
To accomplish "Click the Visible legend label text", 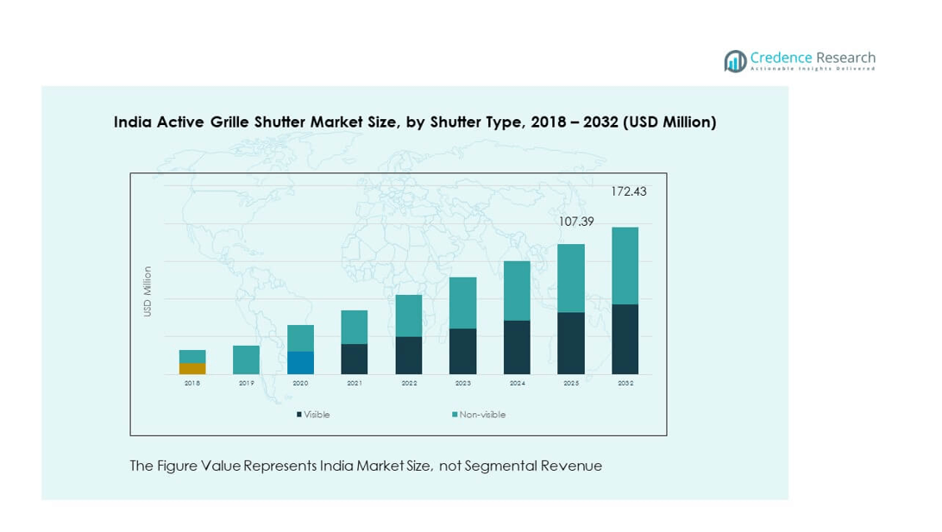I will [317, 415].
